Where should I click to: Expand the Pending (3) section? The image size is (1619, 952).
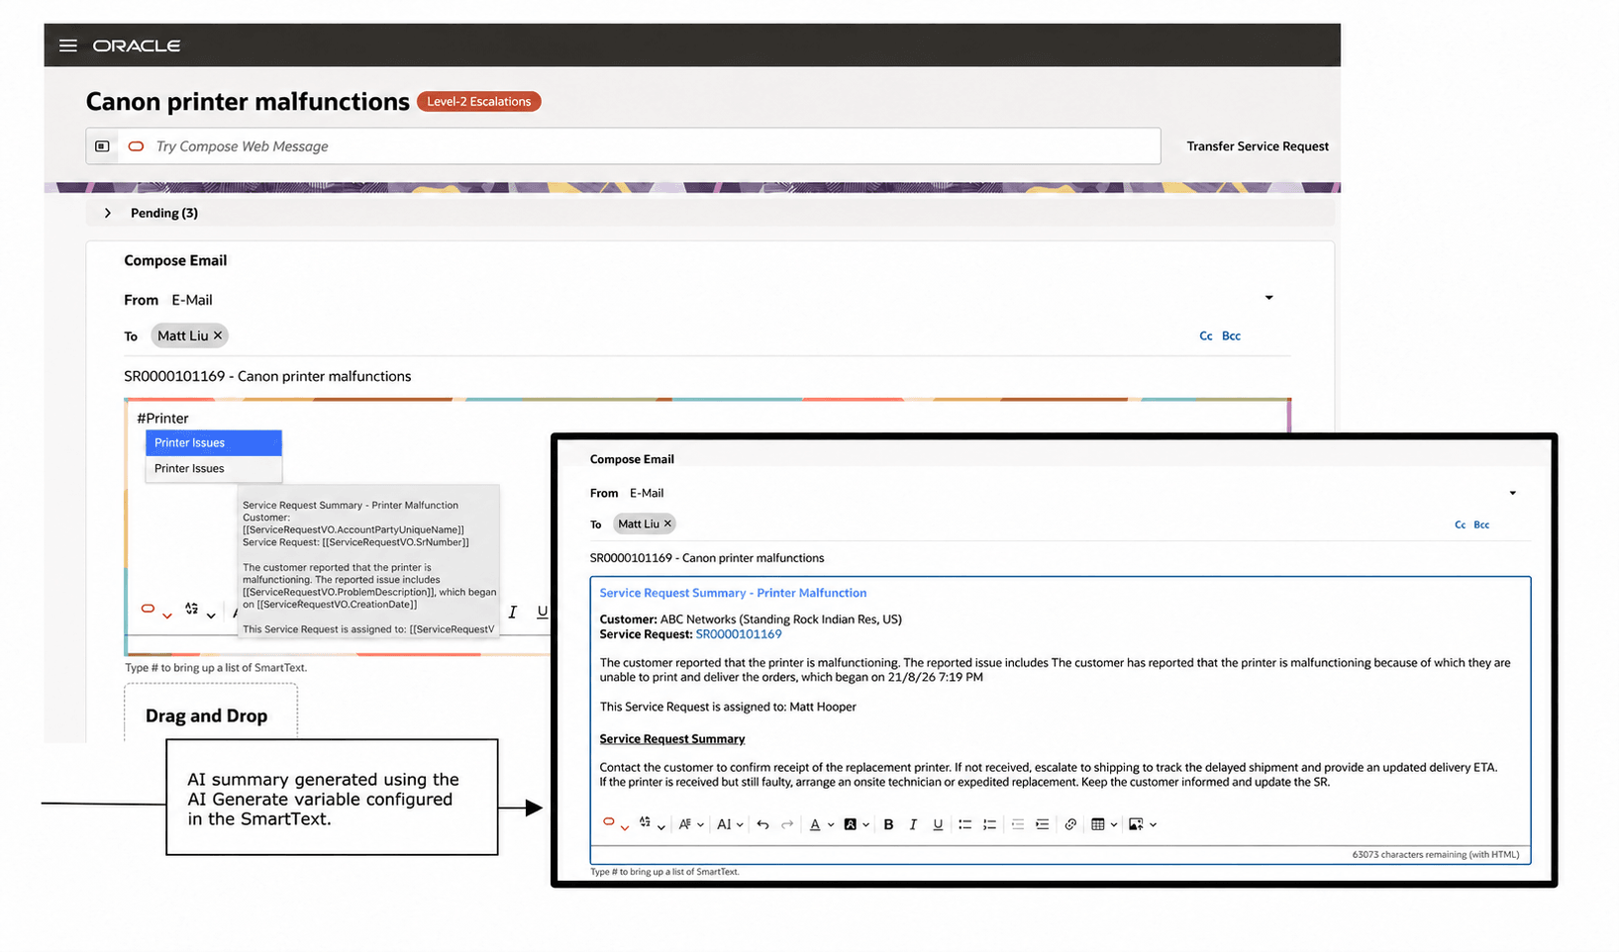click(x=108, y=213)
